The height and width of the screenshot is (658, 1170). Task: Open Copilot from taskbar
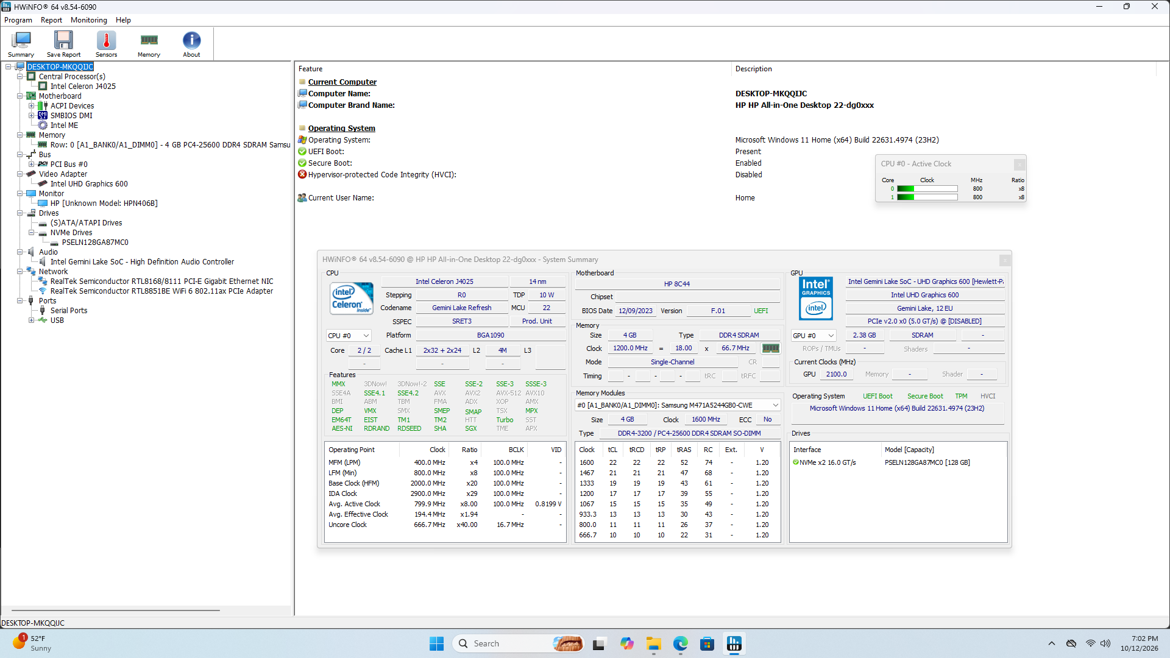[x=627, y=643]
